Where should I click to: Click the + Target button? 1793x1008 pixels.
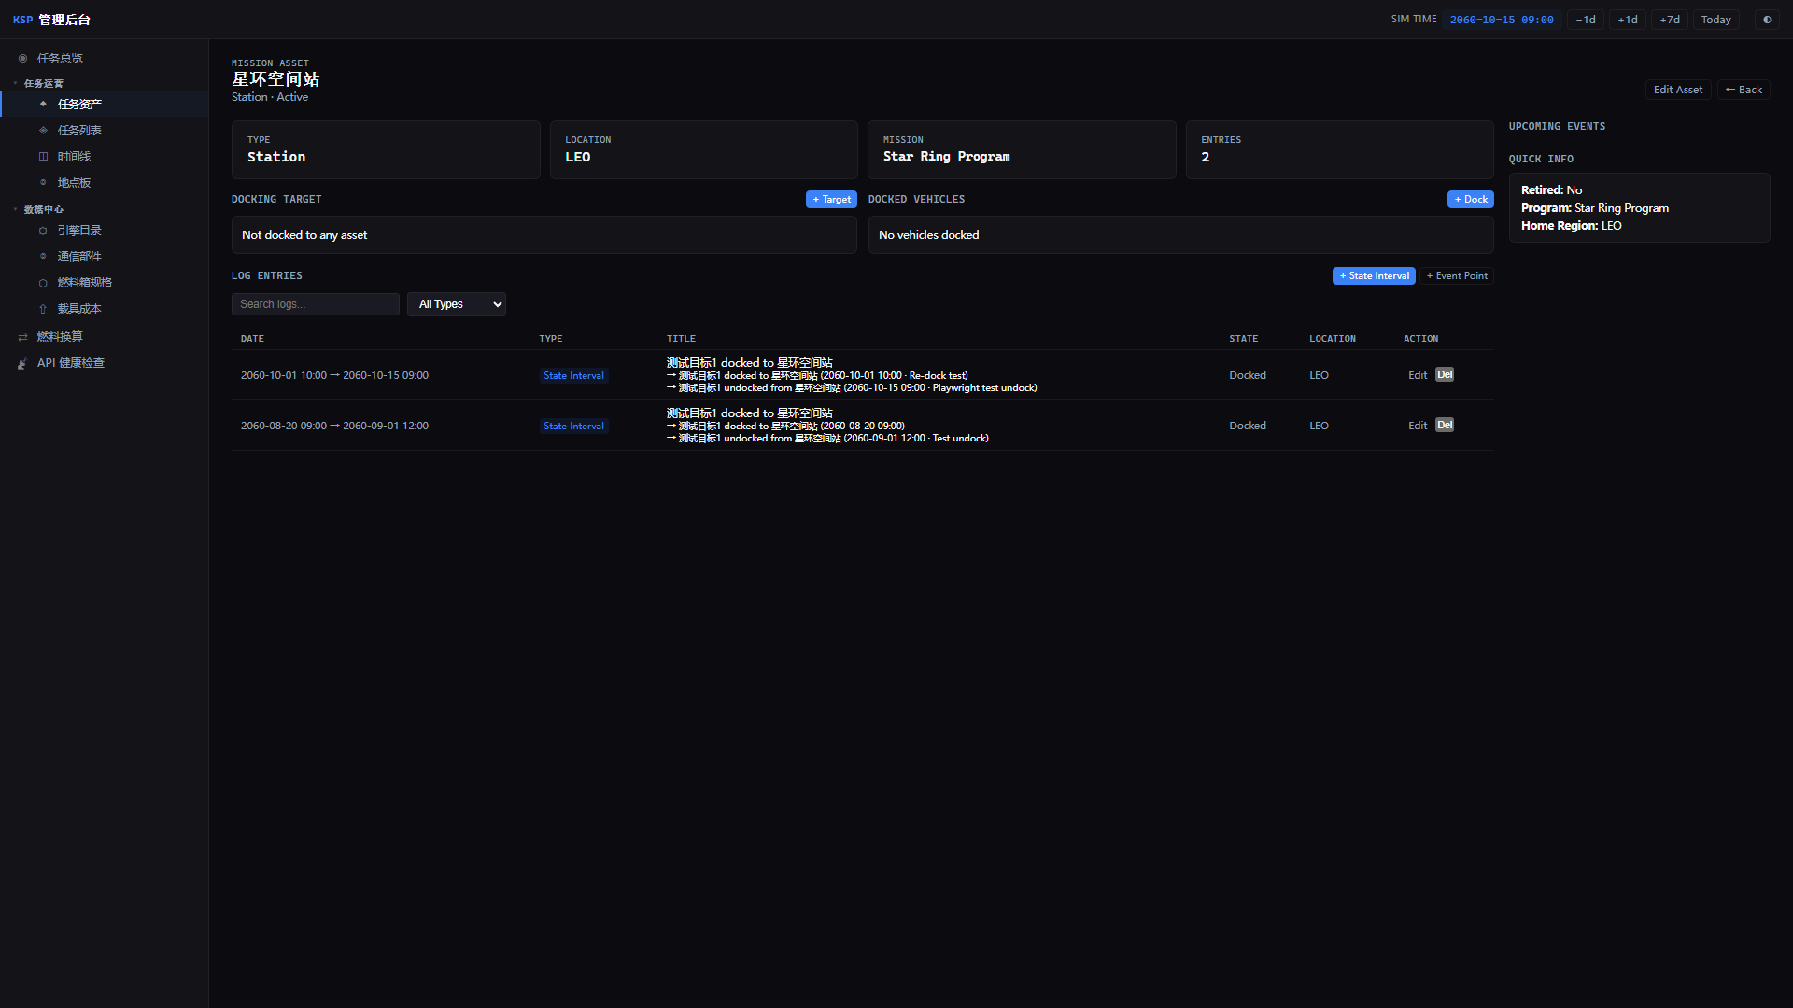click(831, 200)
